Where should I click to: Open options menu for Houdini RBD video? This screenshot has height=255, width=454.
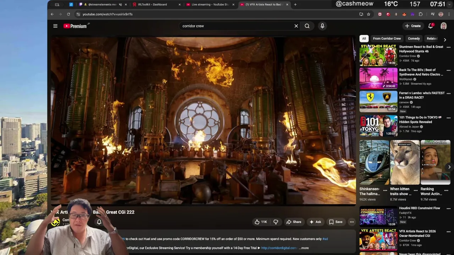[449, 209]
